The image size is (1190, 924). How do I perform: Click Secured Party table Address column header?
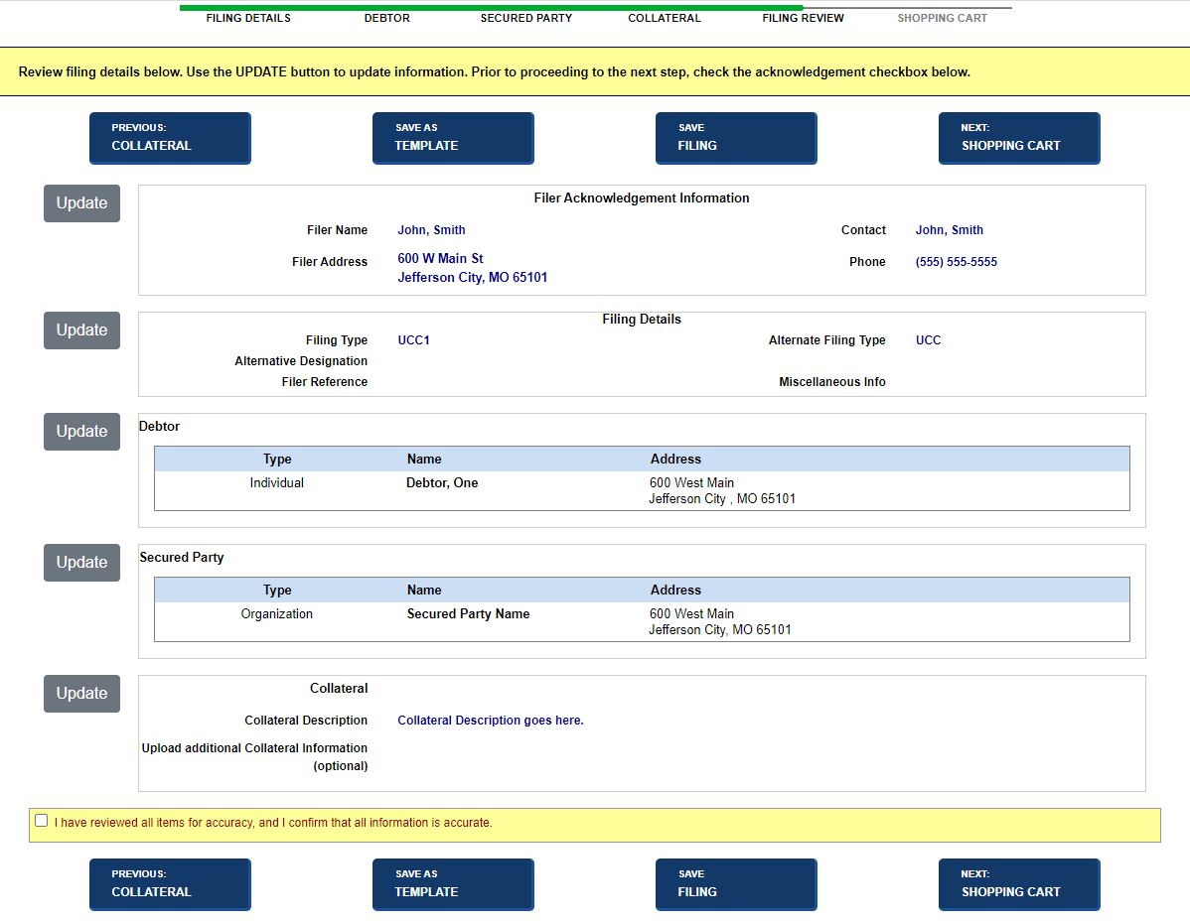pyautogui.click(x=675, y=590)
